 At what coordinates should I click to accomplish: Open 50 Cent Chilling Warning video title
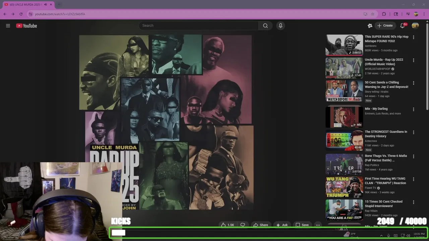pyautogui.click(x=386, y=84)
